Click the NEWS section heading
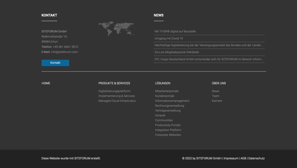Viewport: 297px width, 168px height. click(158, 15)
